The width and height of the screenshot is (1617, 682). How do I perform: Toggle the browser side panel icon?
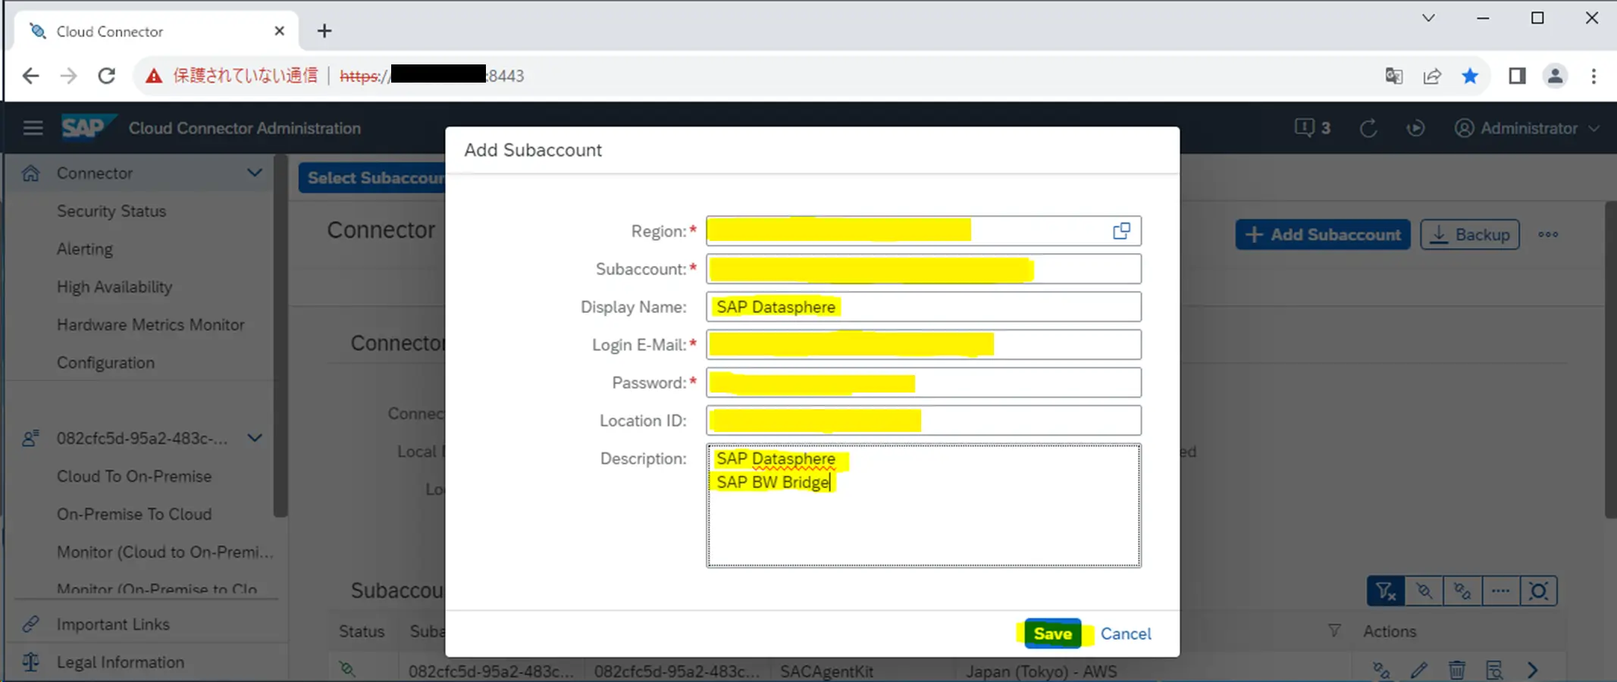point(1517,76)
